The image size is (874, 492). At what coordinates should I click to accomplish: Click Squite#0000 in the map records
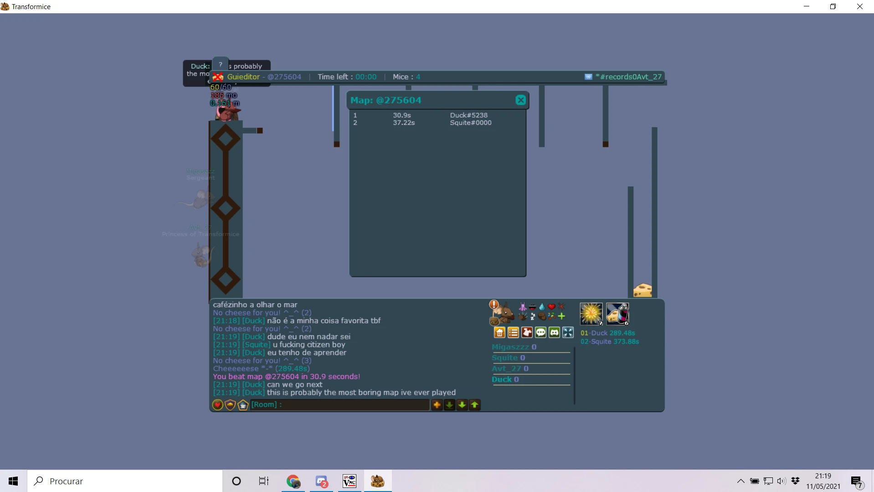[x=471, y=123]
